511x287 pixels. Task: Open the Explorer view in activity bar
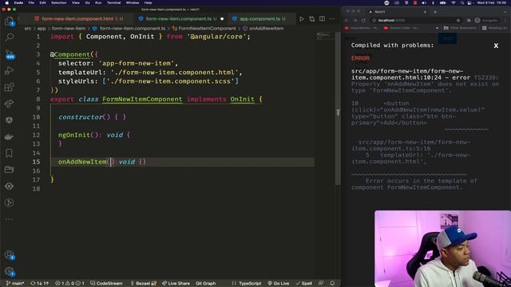tap(10, 22)
